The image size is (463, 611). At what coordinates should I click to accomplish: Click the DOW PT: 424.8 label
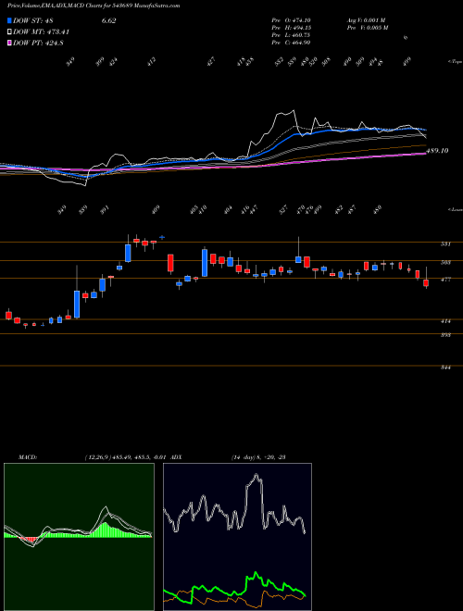point(39,43)
